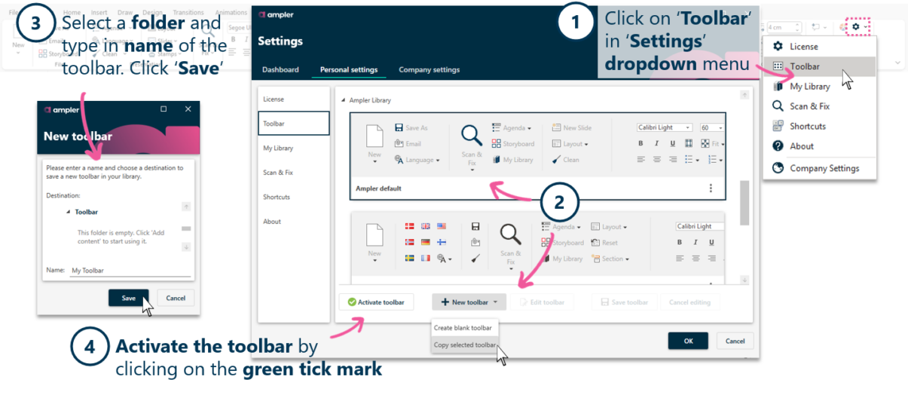The height and width of the screenshot is (398, 908).
Task: Click Save in New toolbar dialog
Action: click(x=129, y=298)
